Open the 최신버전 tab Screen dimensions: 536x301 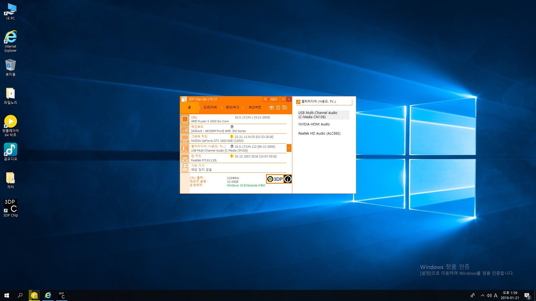tap(255, 107)
